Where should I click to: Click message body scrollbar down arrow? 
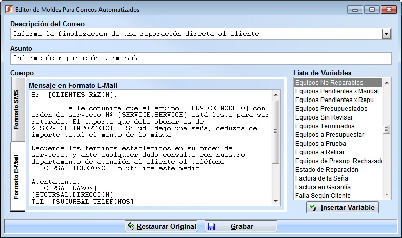(276, 201)
